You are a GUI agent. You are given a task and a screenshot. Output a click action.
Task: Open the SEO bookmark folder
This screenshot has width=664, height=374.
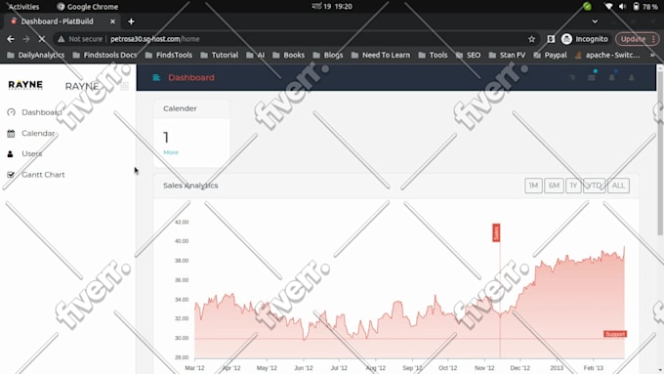tap(469, 55)
